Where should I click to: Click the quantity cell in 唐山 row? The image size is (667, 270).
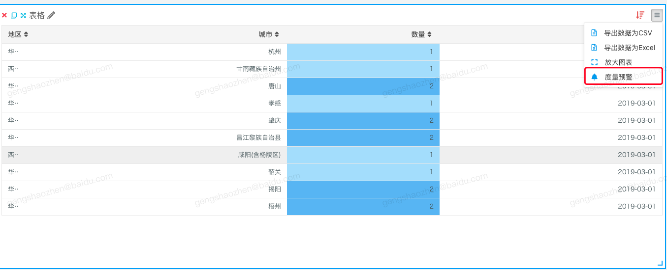(363, 86)
